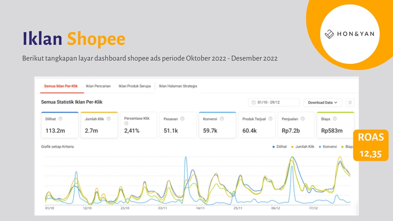The image size is (393, 221).
Task: Click the calendar icon in date field
Action: 253,102
